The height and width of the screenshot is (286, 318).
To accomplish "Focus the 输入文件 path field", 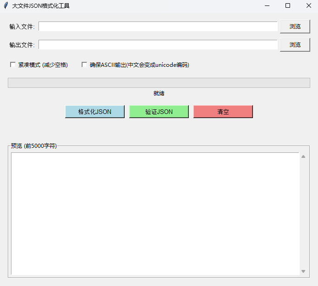I will 158,27.
